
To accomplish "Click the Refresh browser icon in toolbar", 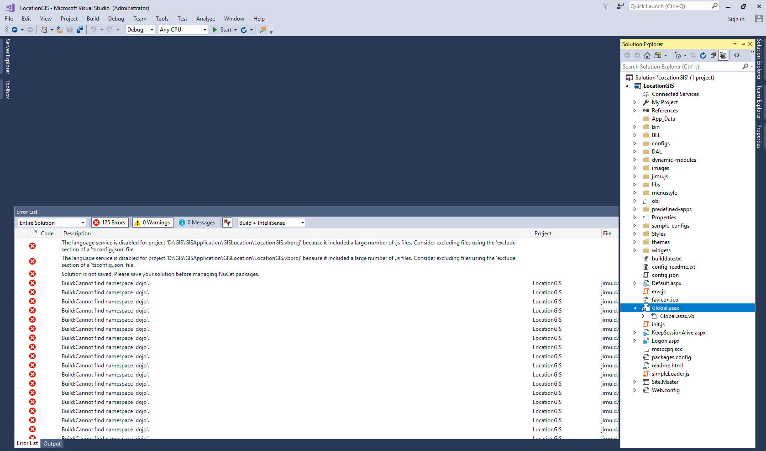I will [x=244, y=30].
